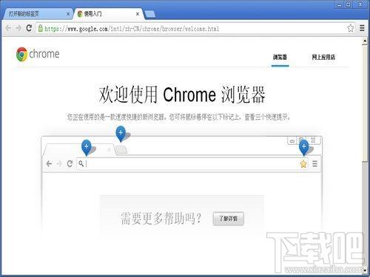Close the first browser tab
This screenshot has width=370, height=277.
(x=68, y=14)
